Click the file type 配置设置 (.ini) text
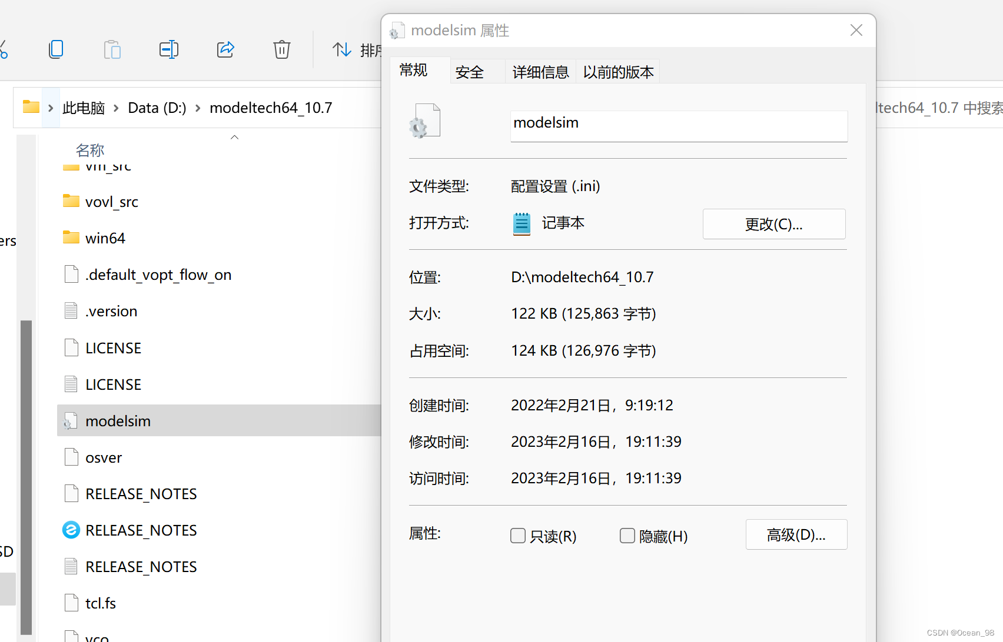Screen dimensions: 1003x642 (556, 186)
